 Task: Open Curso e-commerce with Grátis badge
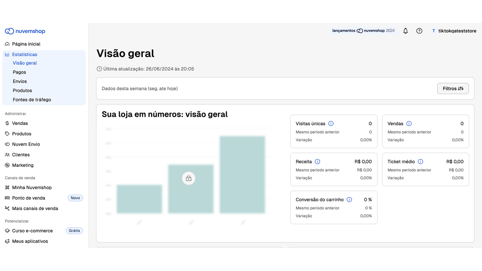(32, 231)
